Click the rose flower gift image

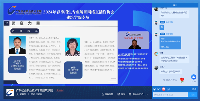182,80
